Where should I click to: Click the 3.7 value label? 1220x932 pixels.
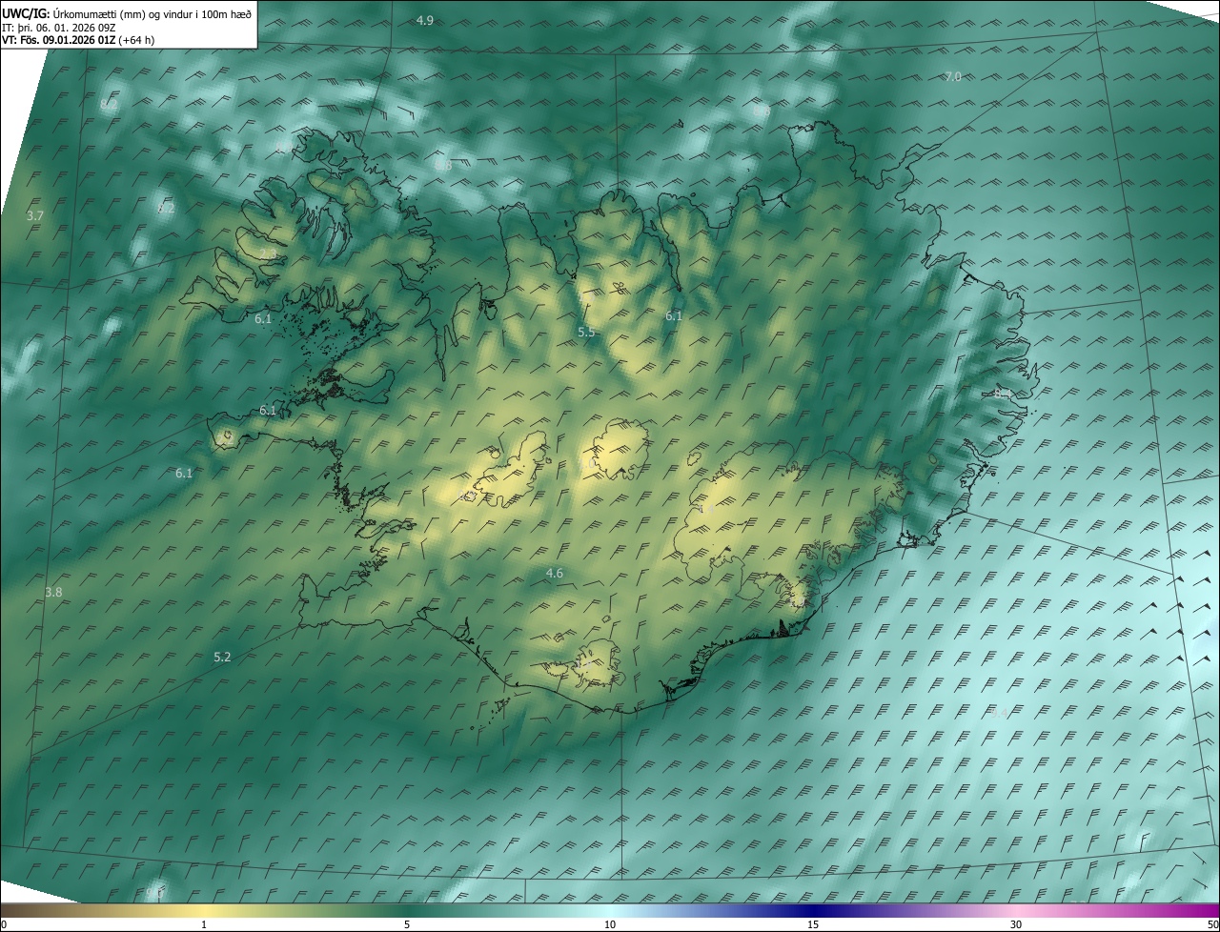click(x=35, y=216)
